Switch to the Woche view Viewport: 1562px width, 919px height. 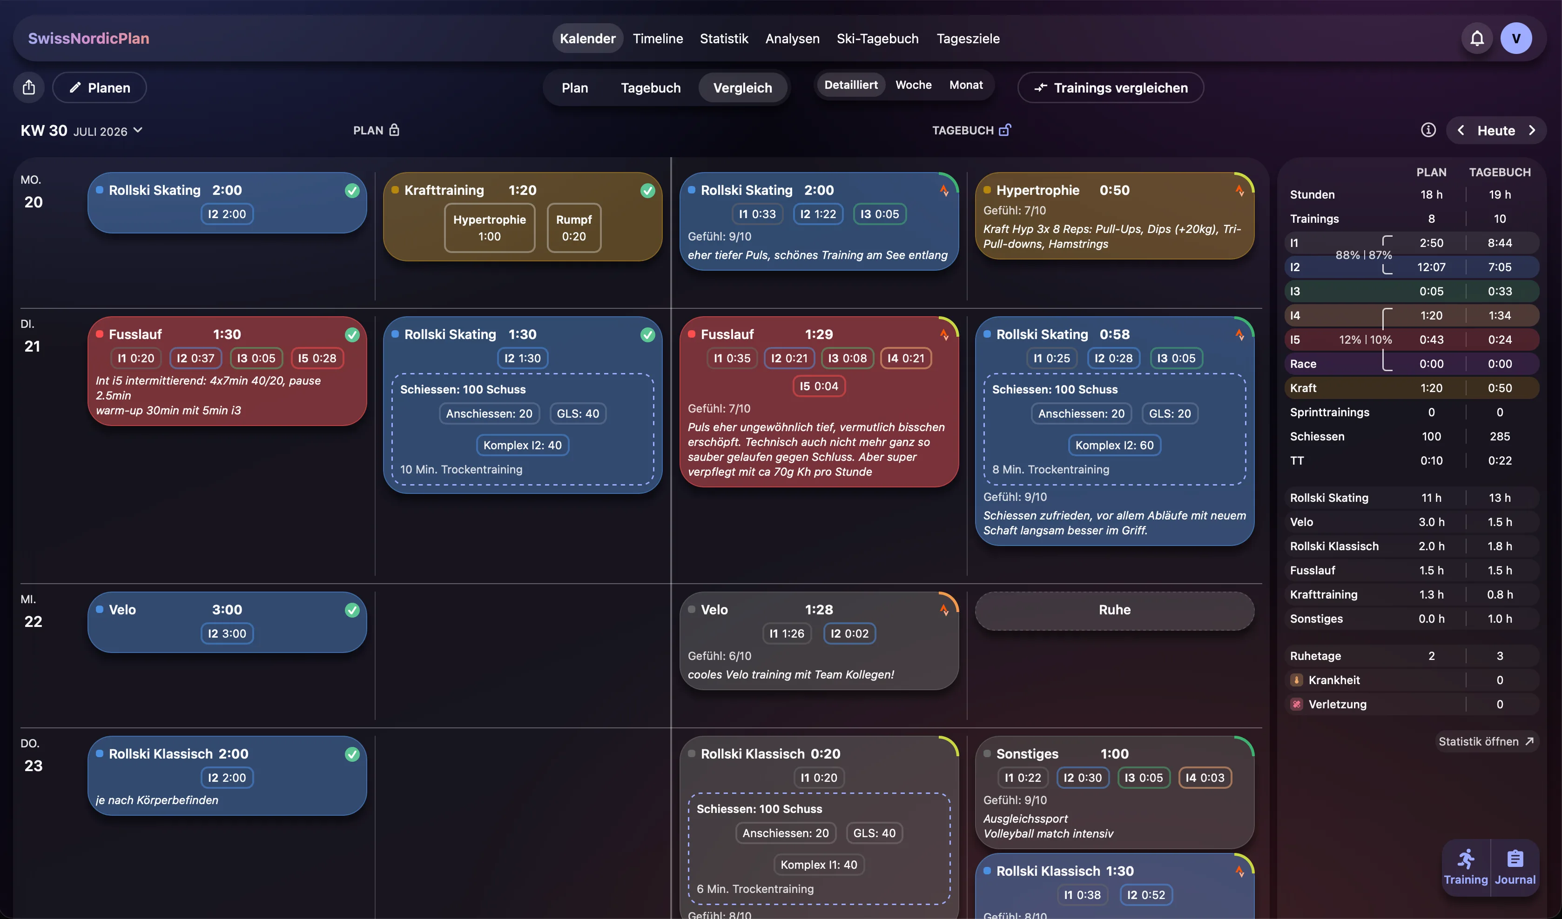(913, 85)
